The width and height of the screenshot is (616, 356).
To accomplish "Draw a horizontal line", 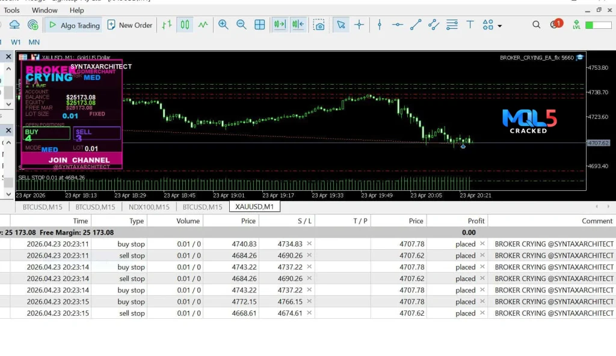I will tap(398, 25).
